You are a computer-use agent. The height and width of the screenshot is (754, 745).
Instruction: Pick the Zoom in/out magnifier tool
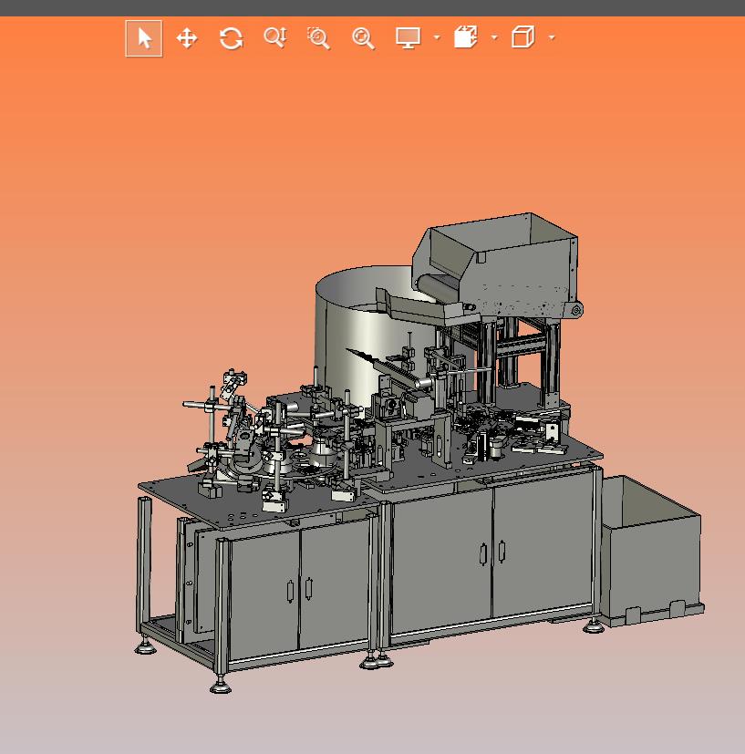275,38
